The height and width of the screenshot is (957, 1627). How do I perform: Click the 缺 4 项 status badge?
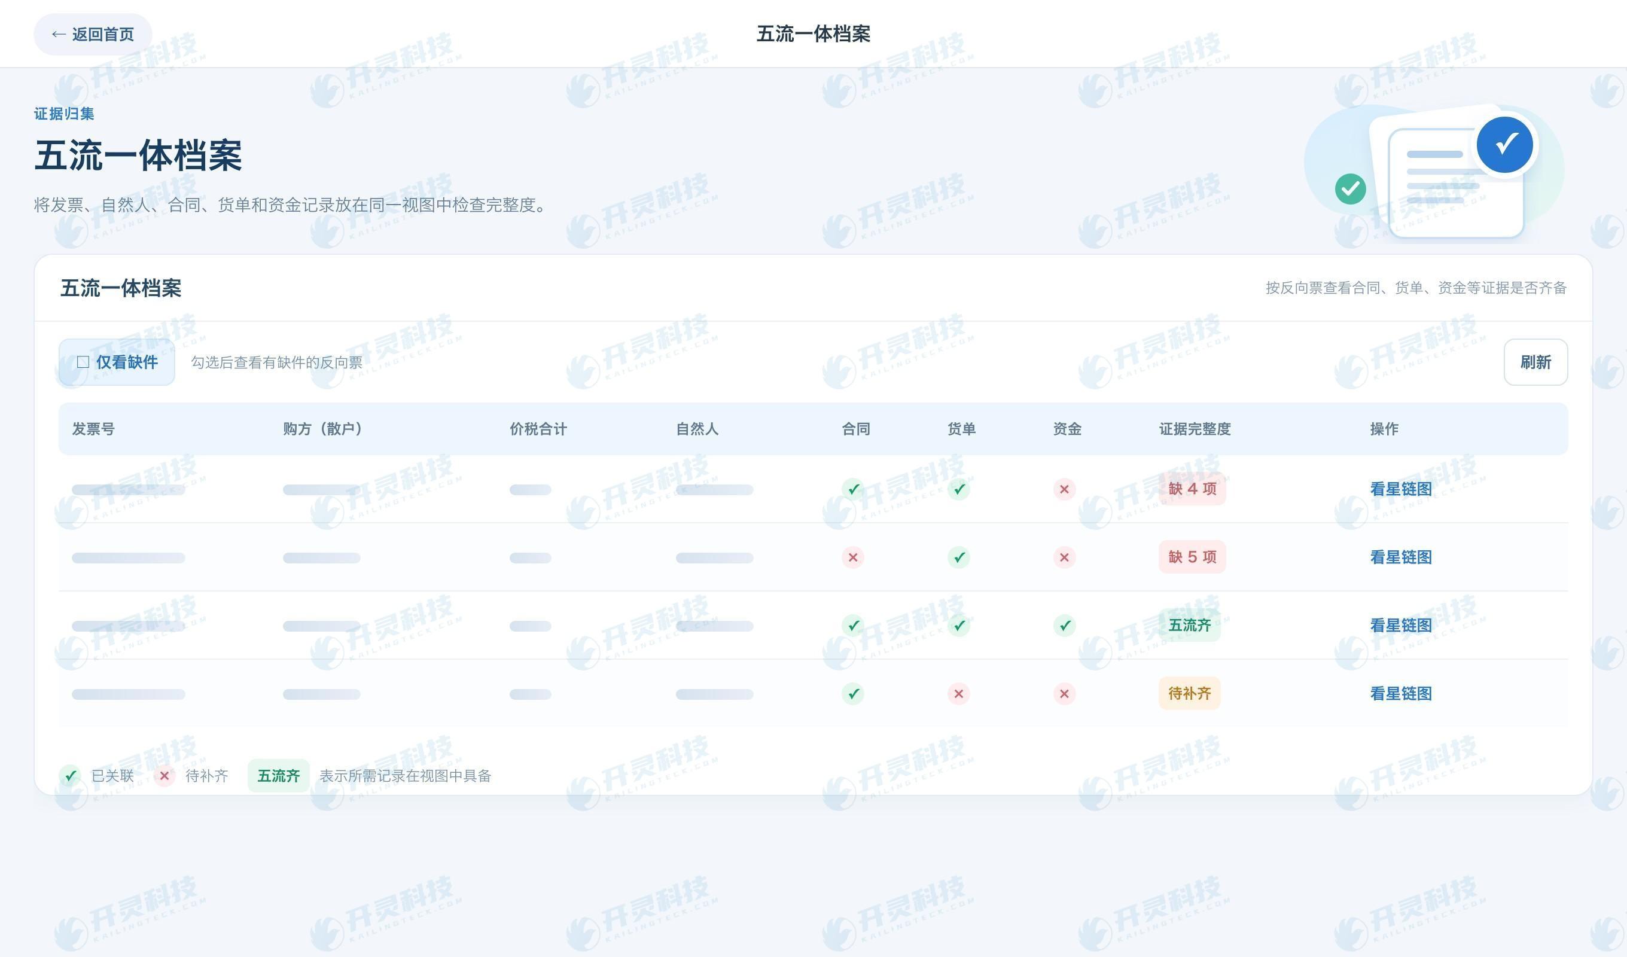[x=1192, y=489]
